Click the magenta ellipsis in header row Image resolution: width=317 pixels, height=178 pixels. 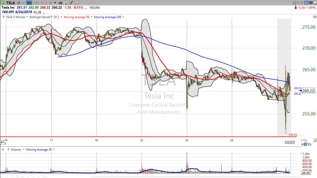[86, 8]
